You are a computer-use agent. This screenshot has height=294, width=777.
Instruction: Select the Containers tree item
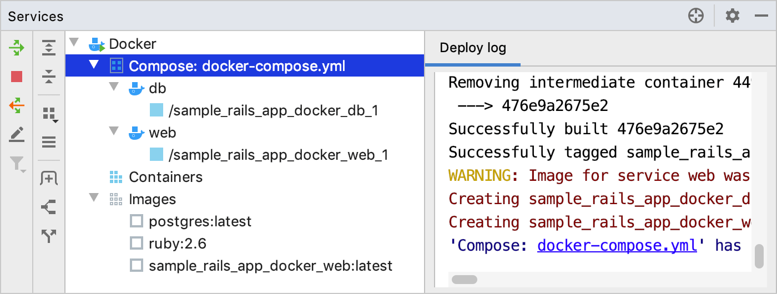tap(165, 177)
